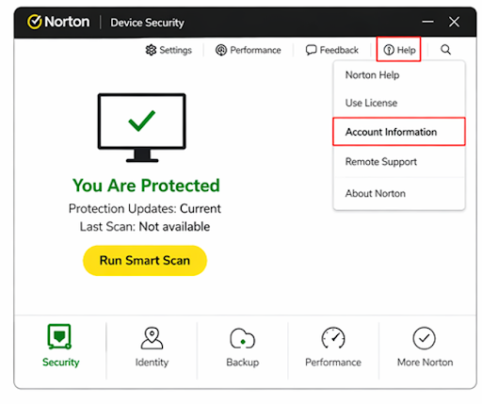Image resolution: width=482 pixels, height=404 pixels.
Task: Select the Backup cloud icon
Action: click(242, 338)
